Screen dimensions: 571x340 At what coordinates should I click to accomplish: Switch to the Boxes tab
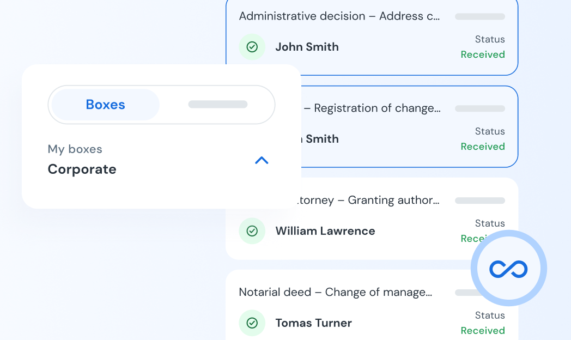[x=106, y=105]
